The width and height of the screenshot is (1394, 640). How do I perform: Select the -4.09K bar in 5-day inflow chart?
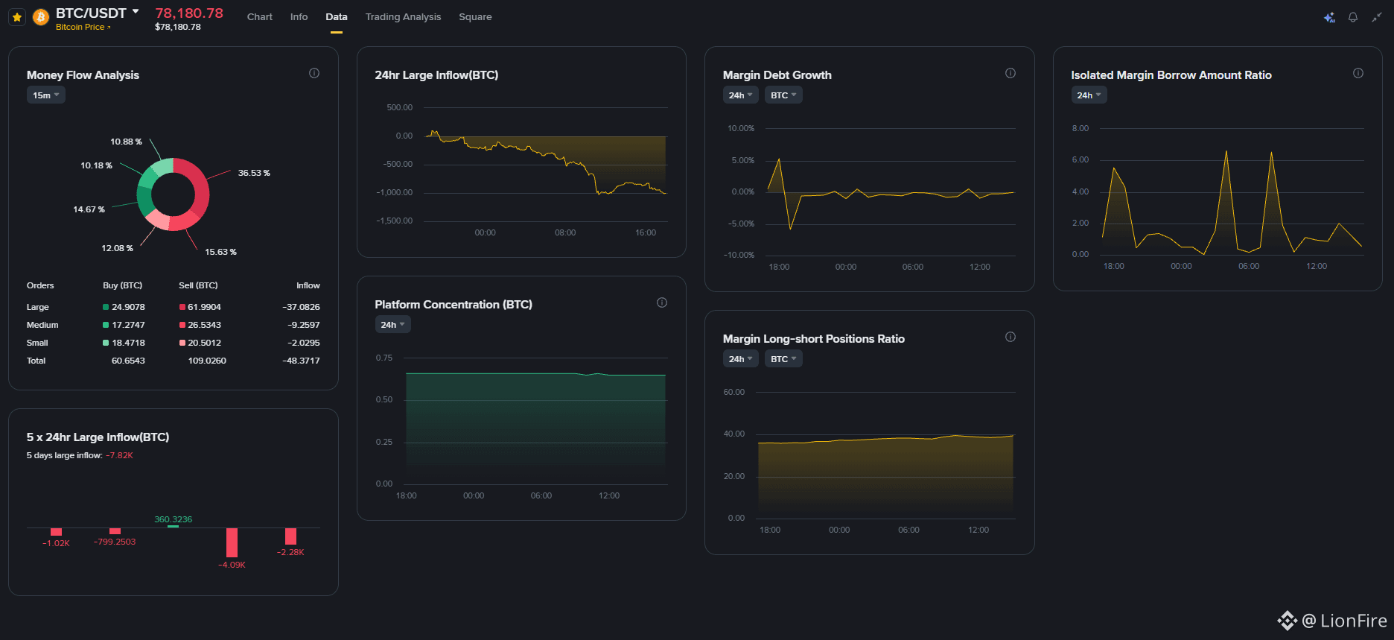point(232,542)
